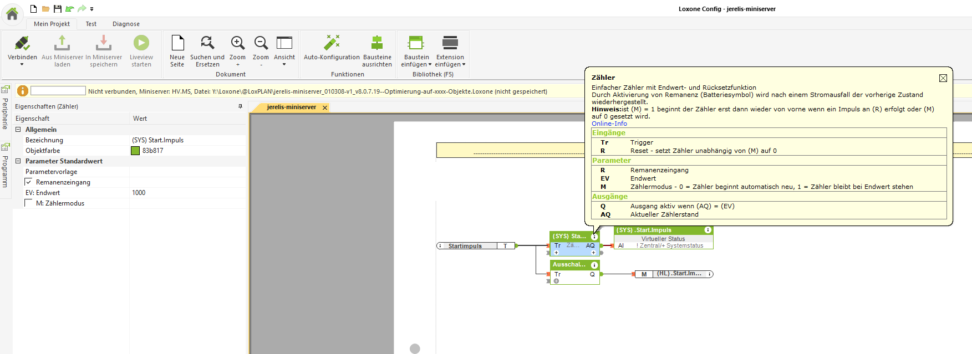The width and height of the screenshot is (972, 354).
Task: Open the Diagnose ribbon tab
Action: coord(126,24)
